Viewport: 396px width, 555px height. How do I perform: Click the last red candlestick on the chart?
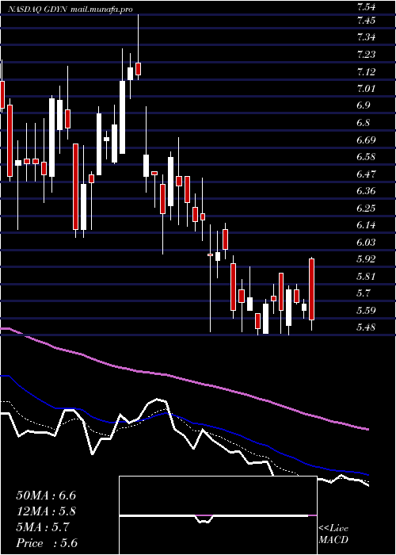pos(311,289)
